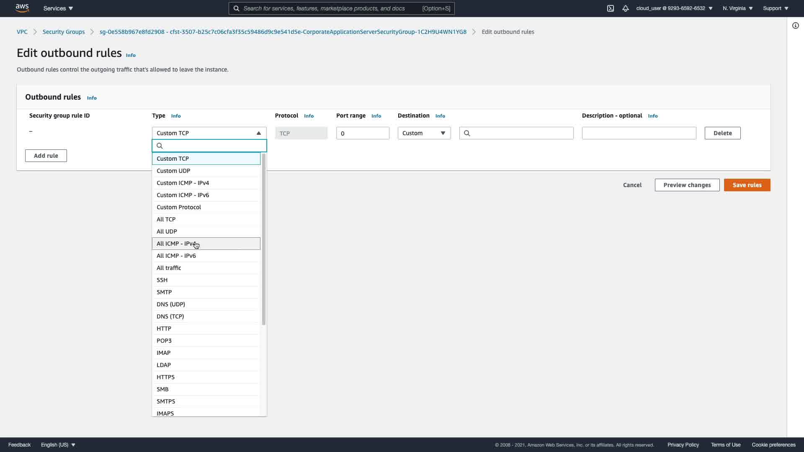Image resolution: width=804 pixels, height=452 pixels.
Task: Select the All traffic option
Action: [169, 268]
